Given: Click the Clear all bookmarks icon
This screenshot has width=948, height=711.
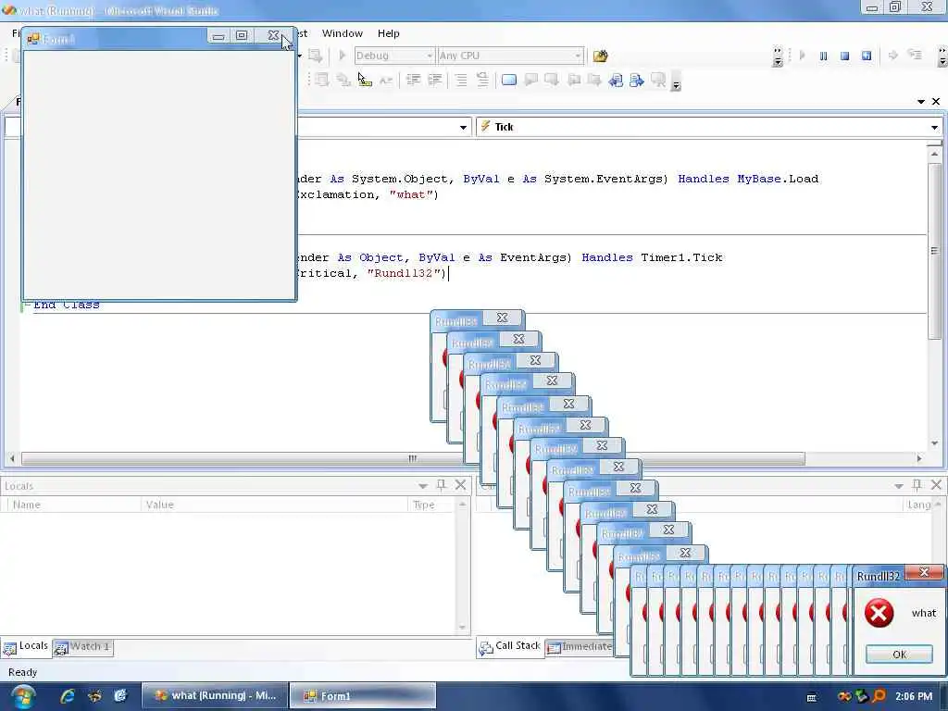Looking at the screenshot, I should [658, 81].
